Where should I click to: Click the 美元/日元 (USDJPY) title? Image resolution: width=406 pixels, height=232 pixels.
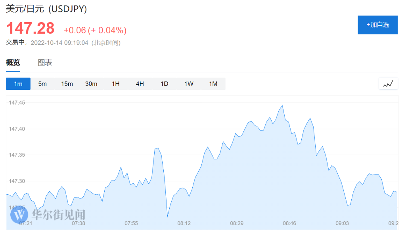(x=46, y=9)
